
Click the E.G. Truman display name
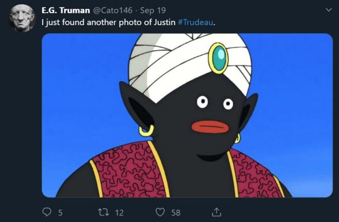[x=66, y=10]
